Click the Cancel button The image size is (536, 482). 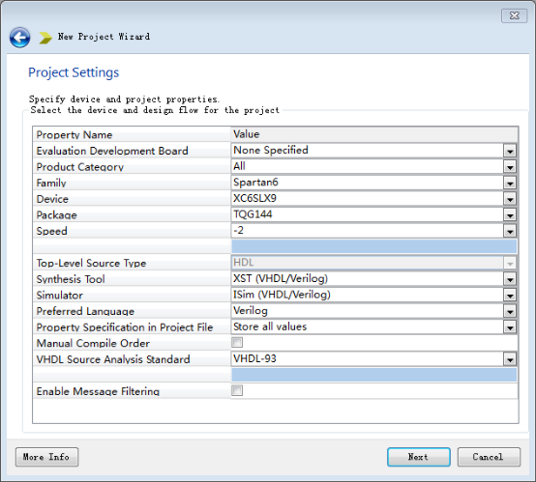coord(489,457)
